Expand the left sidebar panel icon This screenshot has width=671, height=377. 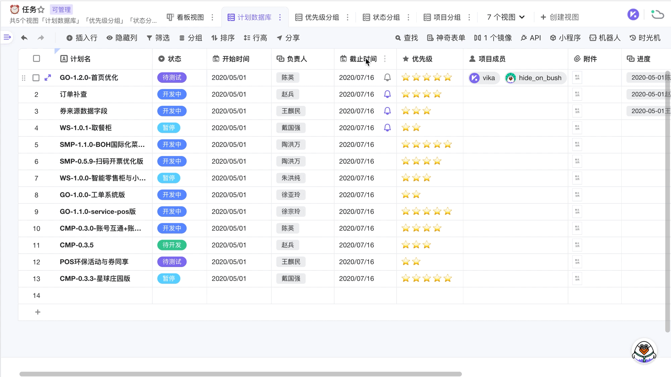click(x=7, y=37)
